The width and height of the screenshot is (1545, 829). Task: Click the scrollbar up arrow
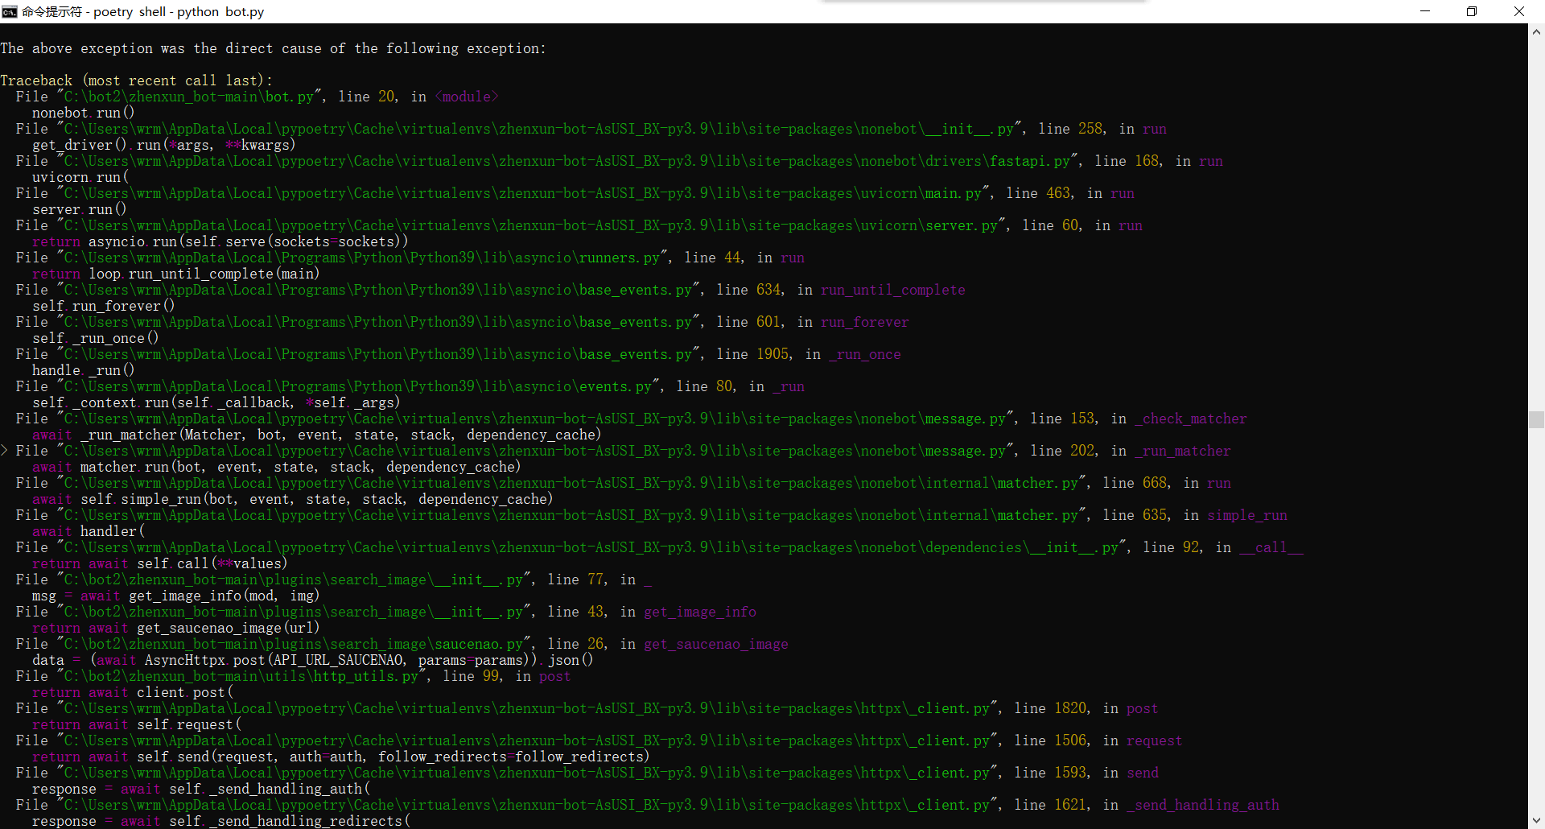1536,32
